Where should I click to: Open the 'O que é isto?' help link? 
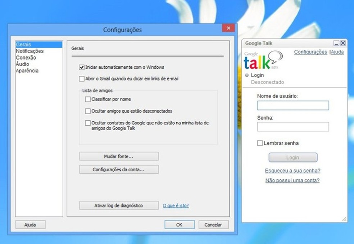pos(175,205)
